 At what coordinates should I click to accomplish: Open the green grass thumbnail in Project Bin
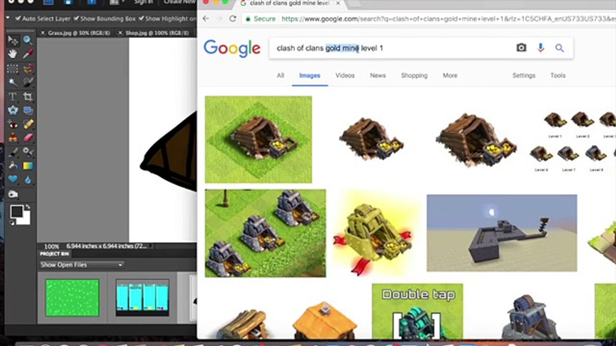pyautogui.click(x=72, y=298)
